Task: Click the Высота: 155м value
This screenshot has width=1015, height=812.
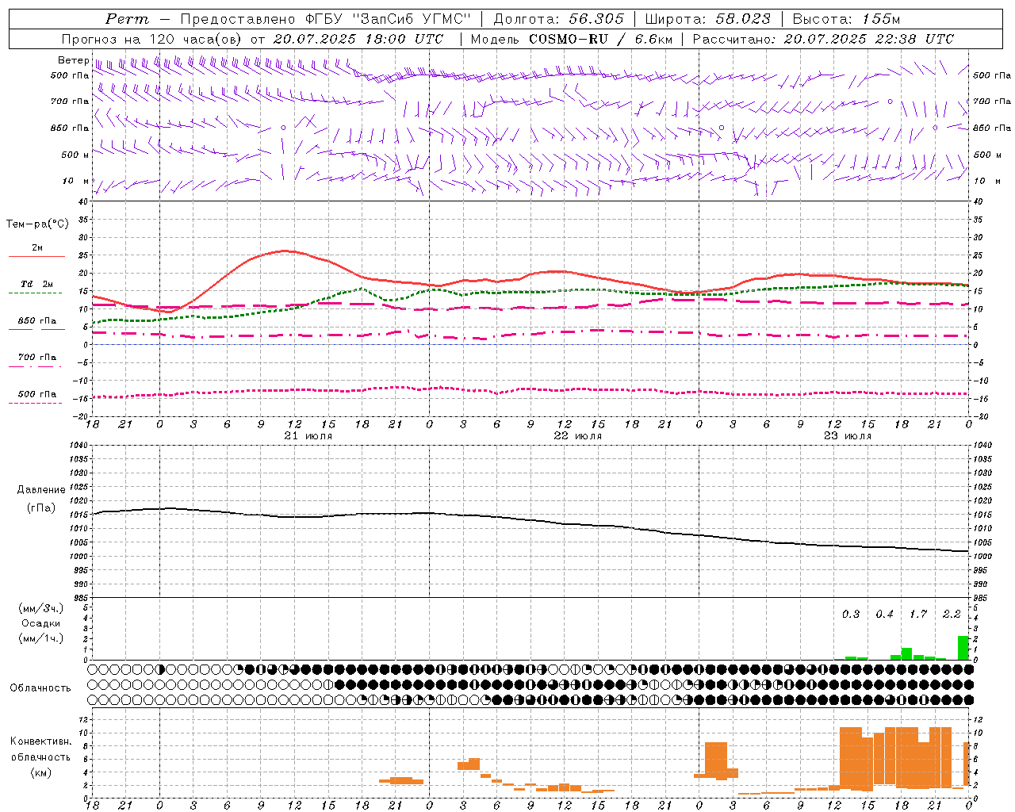Action: (x=846, y=19)
